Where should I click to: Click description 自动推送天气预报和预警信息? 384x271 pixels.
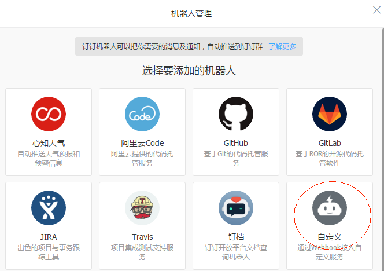[x=49, y=159]
